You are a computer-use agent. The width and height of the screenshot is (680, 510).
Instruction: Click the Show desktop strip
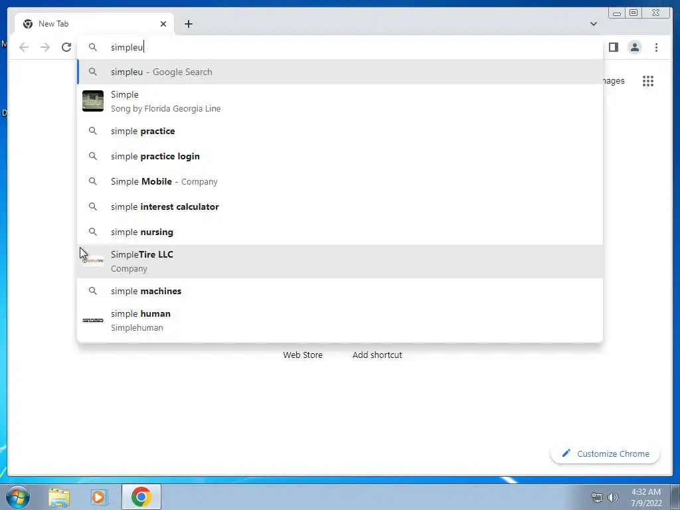click(x=675, y=497)
